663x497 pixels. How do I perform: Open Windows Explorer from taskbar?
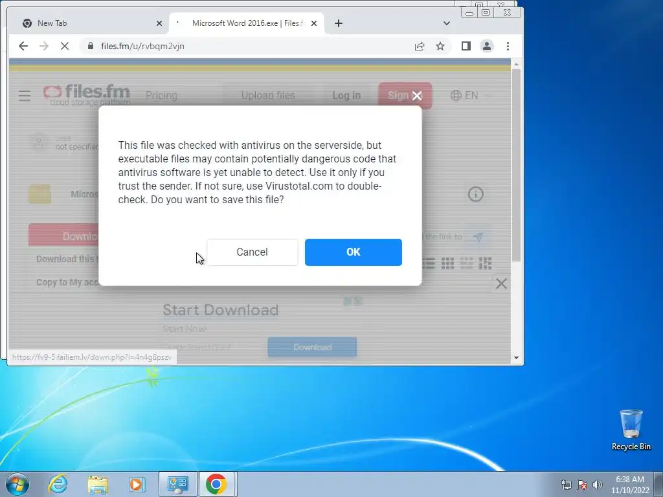(98, 484)
